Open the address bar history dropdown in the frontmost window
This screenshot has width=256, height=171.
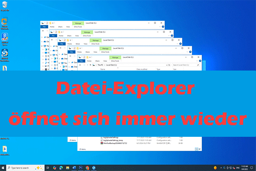(x=167, y=65)
